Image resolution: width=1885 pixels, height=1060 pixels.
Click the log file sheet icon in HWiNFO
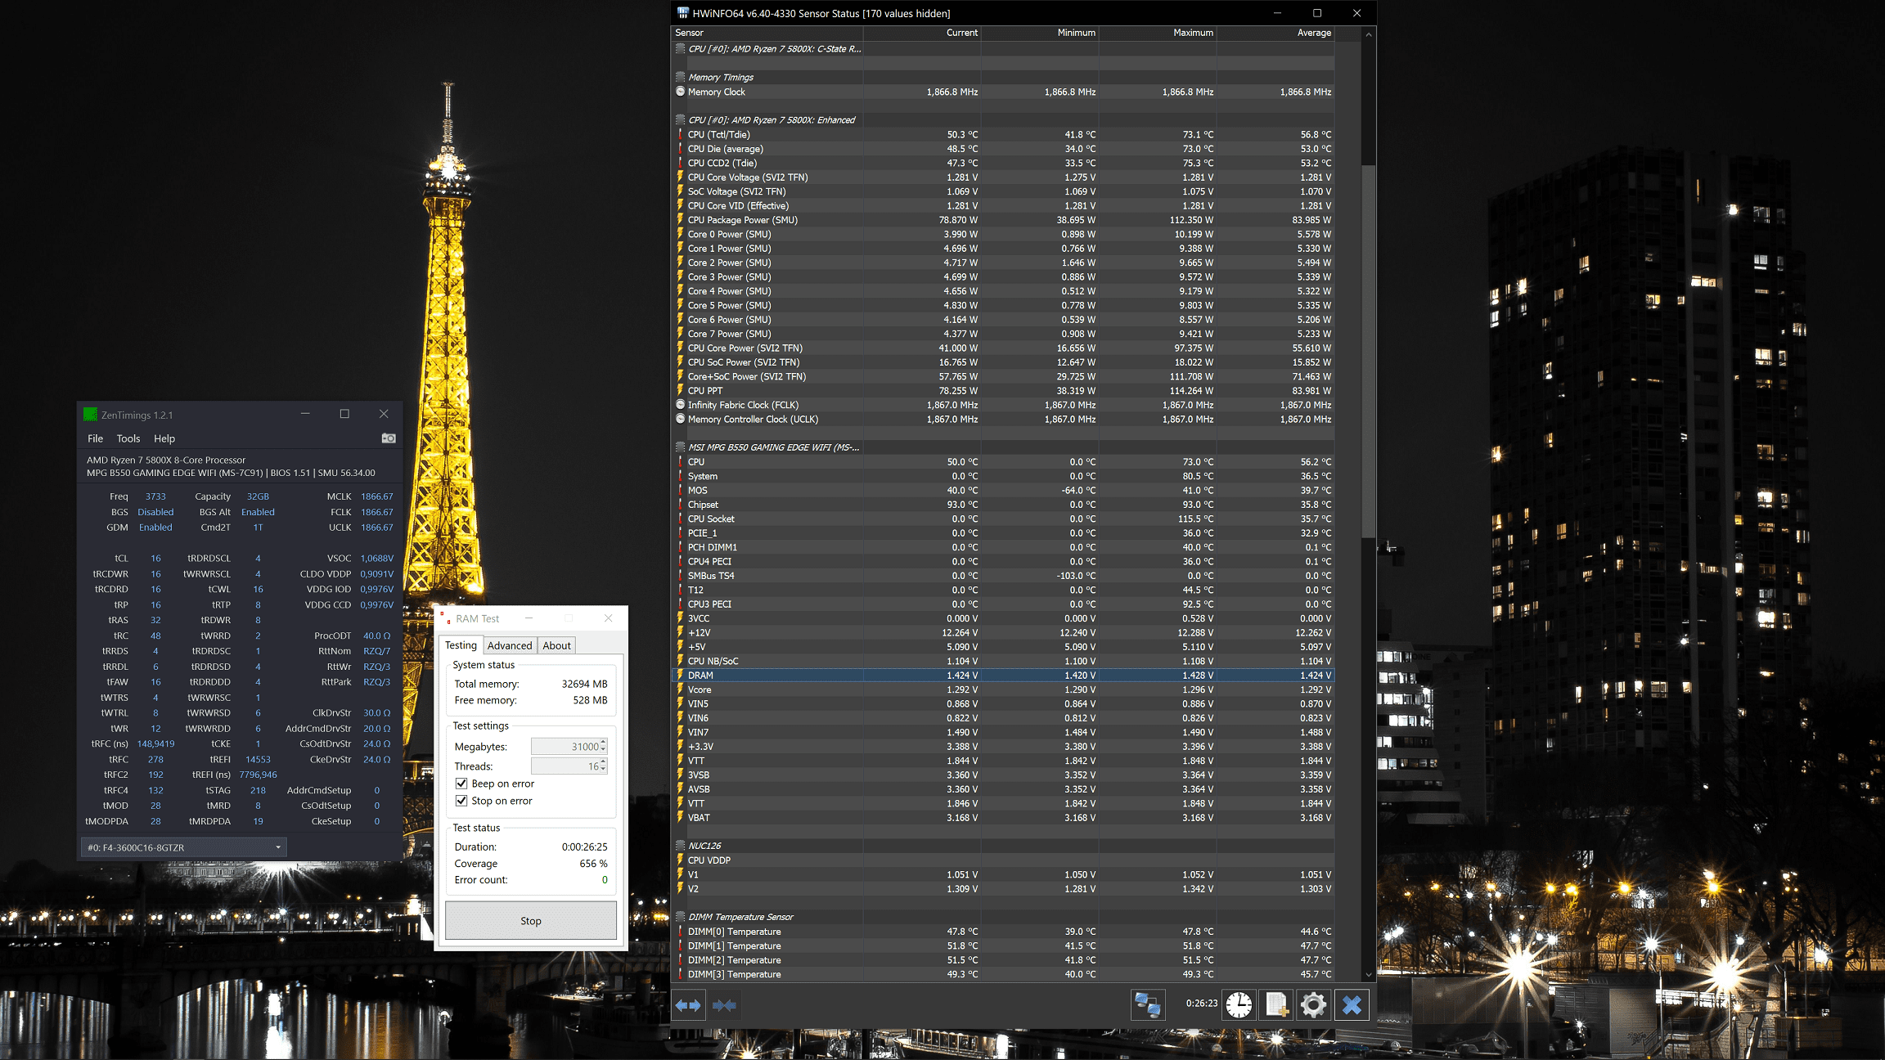click(x=1276, y=1004)
